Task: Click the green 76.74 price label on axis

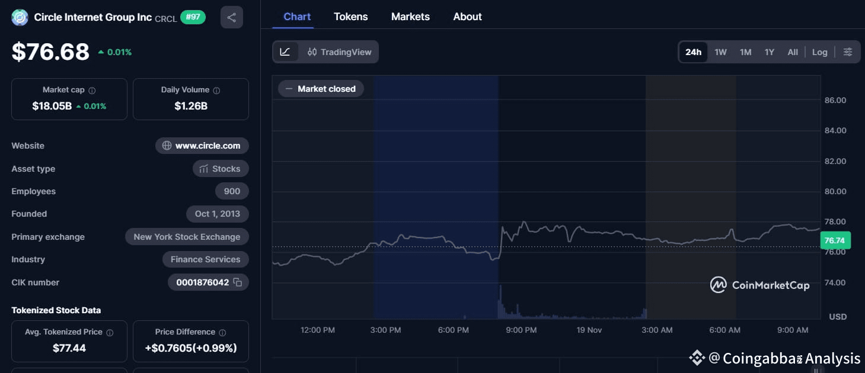Action: pyautogui.click(x=835, y=240)
